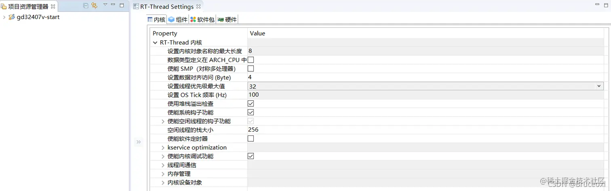Viewport: 611px width, 191px height.
Task: Expand the 内存管理 node
Action: (163, 174)
